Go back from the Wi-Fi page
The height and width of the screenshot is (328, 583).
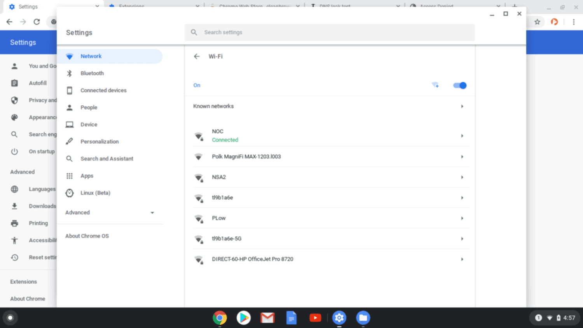click(197, 56)
